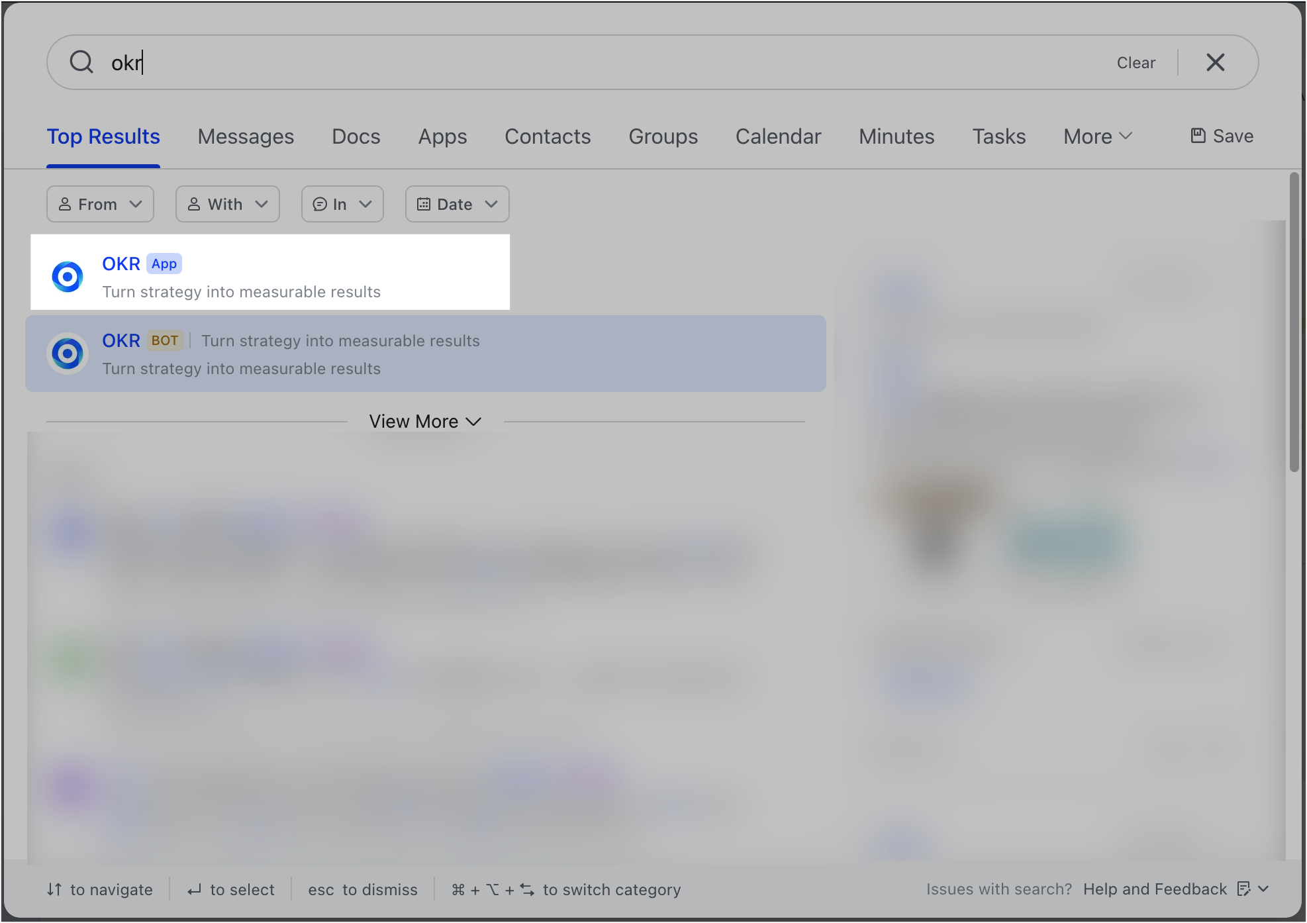Click the Save search icon
The height and width of the screenshot is (923, 1307).
pyautogui.click(x=1198, y=136)
